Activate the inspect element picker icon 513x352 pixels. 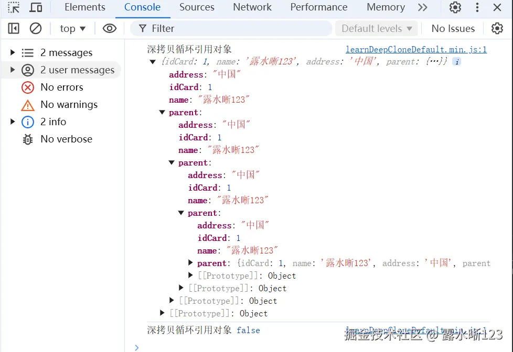coord(14,7)
